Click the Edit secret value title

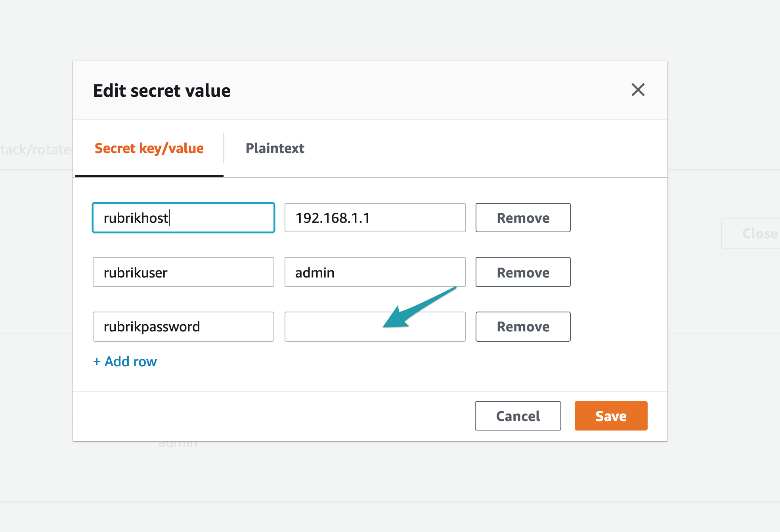[x=161, y=90]
